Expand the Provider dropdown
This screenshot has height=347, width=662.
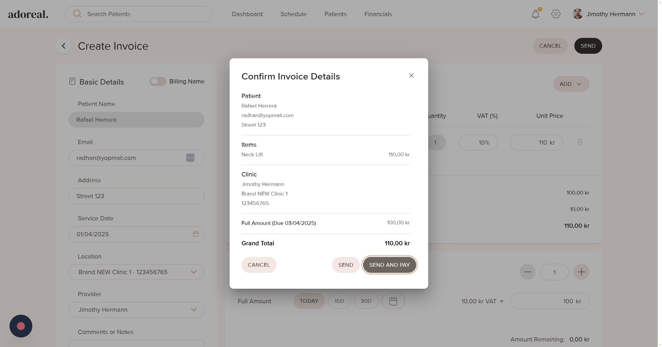[x=194, y=310]
